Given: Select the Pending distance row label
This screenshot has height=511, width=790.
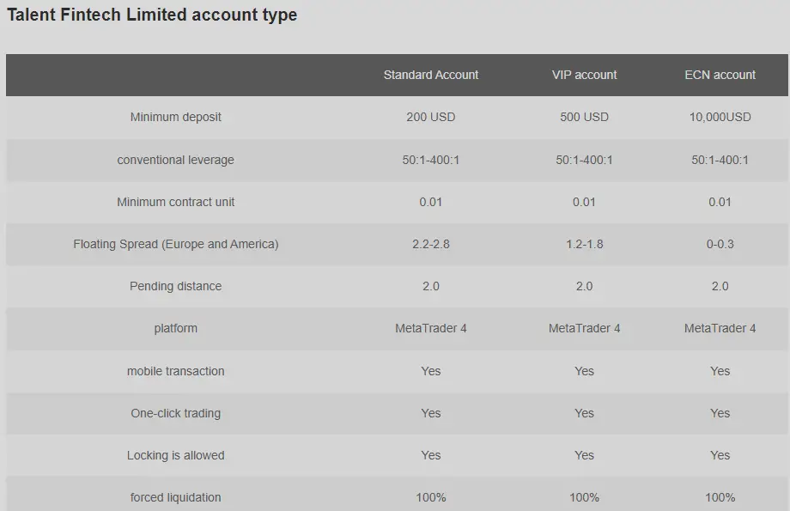Looking at the screenshot, I should click(176, 286).
